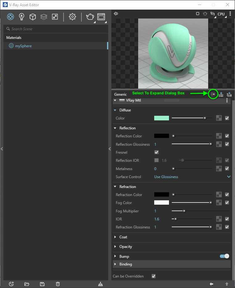Click the Create Asset icon at bottom
The image size is (235, 288).
pos(11,284)
